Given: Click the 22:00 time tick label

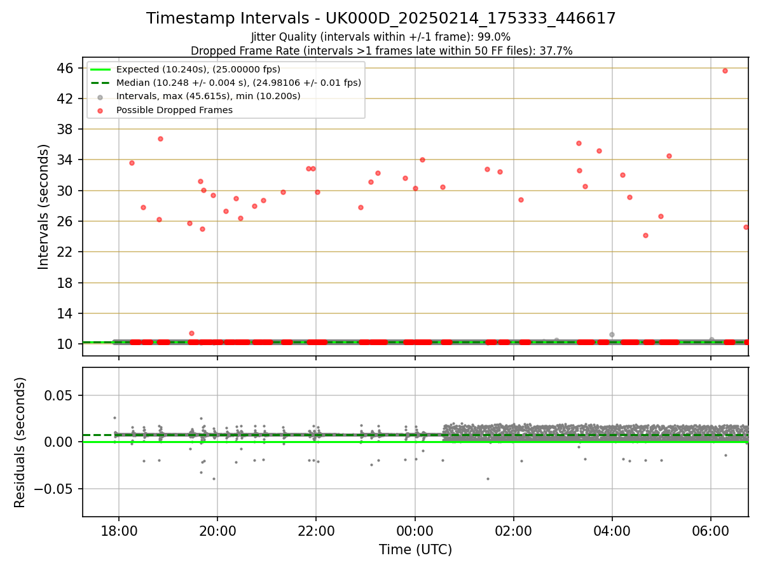Looking at the screenshot, I should tap(316, 530).
